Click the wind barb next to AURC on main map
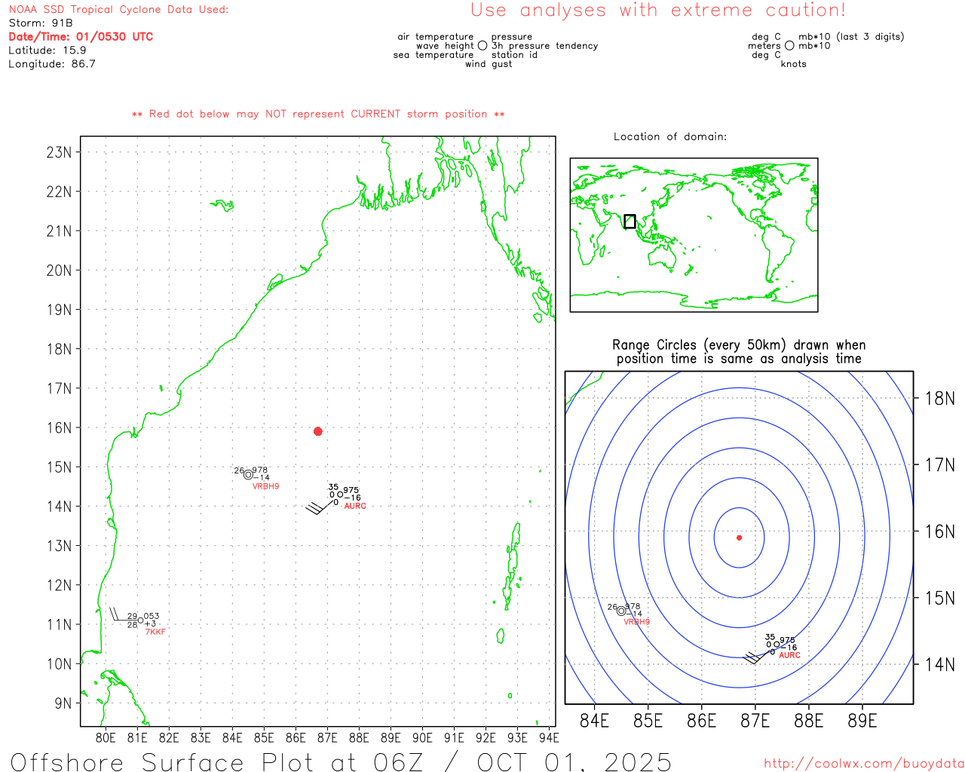Screen dimensions: 965x772 point(320,507)
